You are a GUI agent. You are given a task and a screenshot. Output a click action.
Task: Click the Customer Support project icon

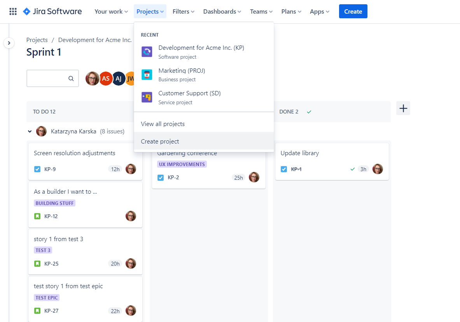tap(147, 97)
